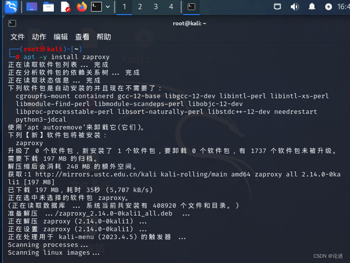This screenshot has width=350, height=263.
Task: Click the show desktop panel icon
Action: [x=32, y=7]
